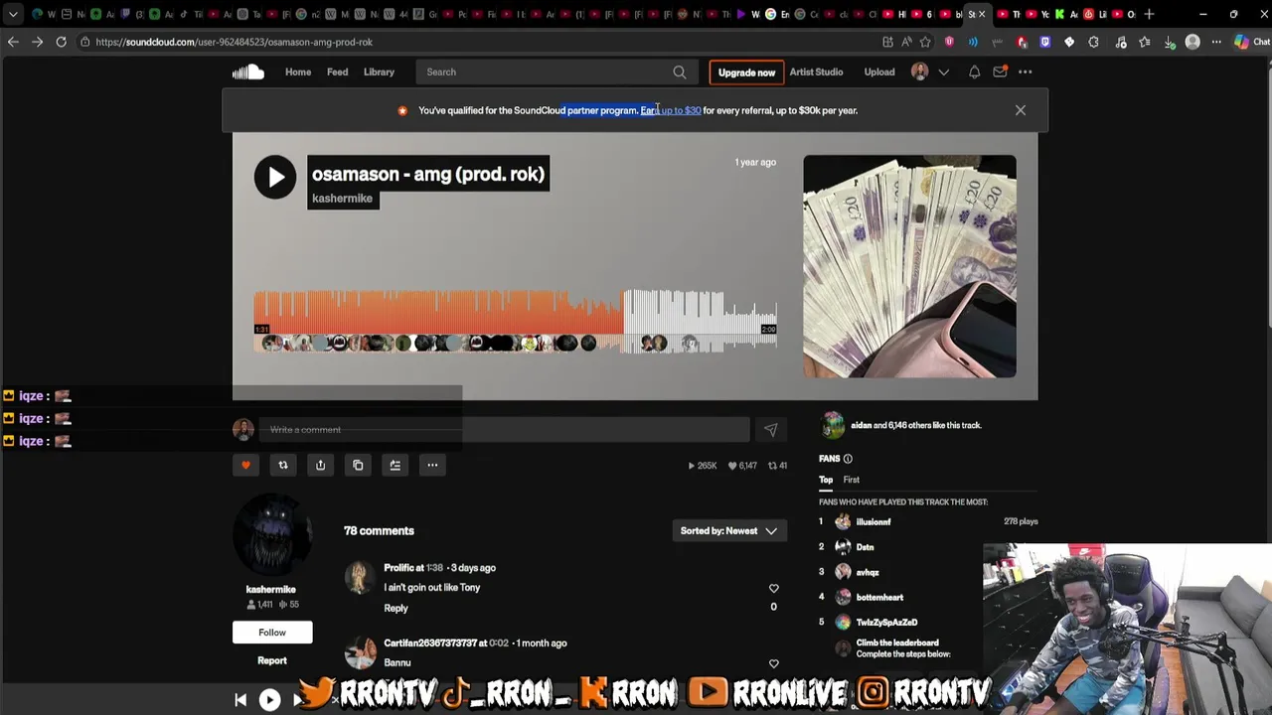Open the browser downloads icon

click(1170, 42)
